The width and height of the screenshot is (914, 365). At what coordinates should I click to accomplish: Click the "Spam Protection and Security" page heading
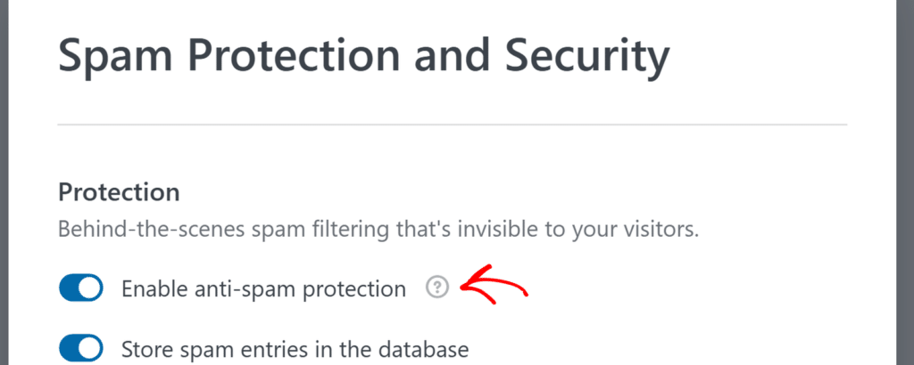click(364, 55)
